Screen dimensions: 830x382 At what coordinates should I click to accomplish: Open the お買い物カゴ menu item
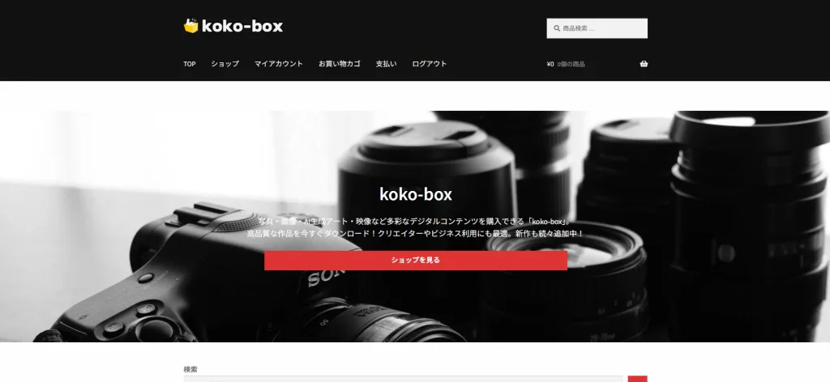[x=340, y=64]
